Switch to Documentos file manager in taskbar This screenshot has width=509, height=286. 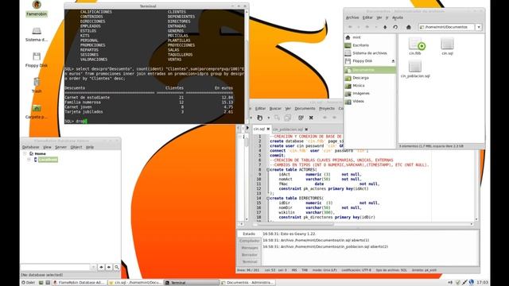(x=247, y=283)
